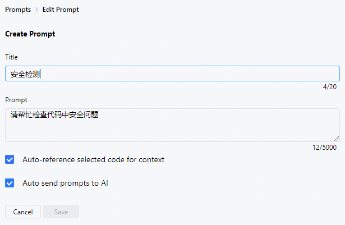Save the new prompt
345x225 pixels.
coord(61,212)
